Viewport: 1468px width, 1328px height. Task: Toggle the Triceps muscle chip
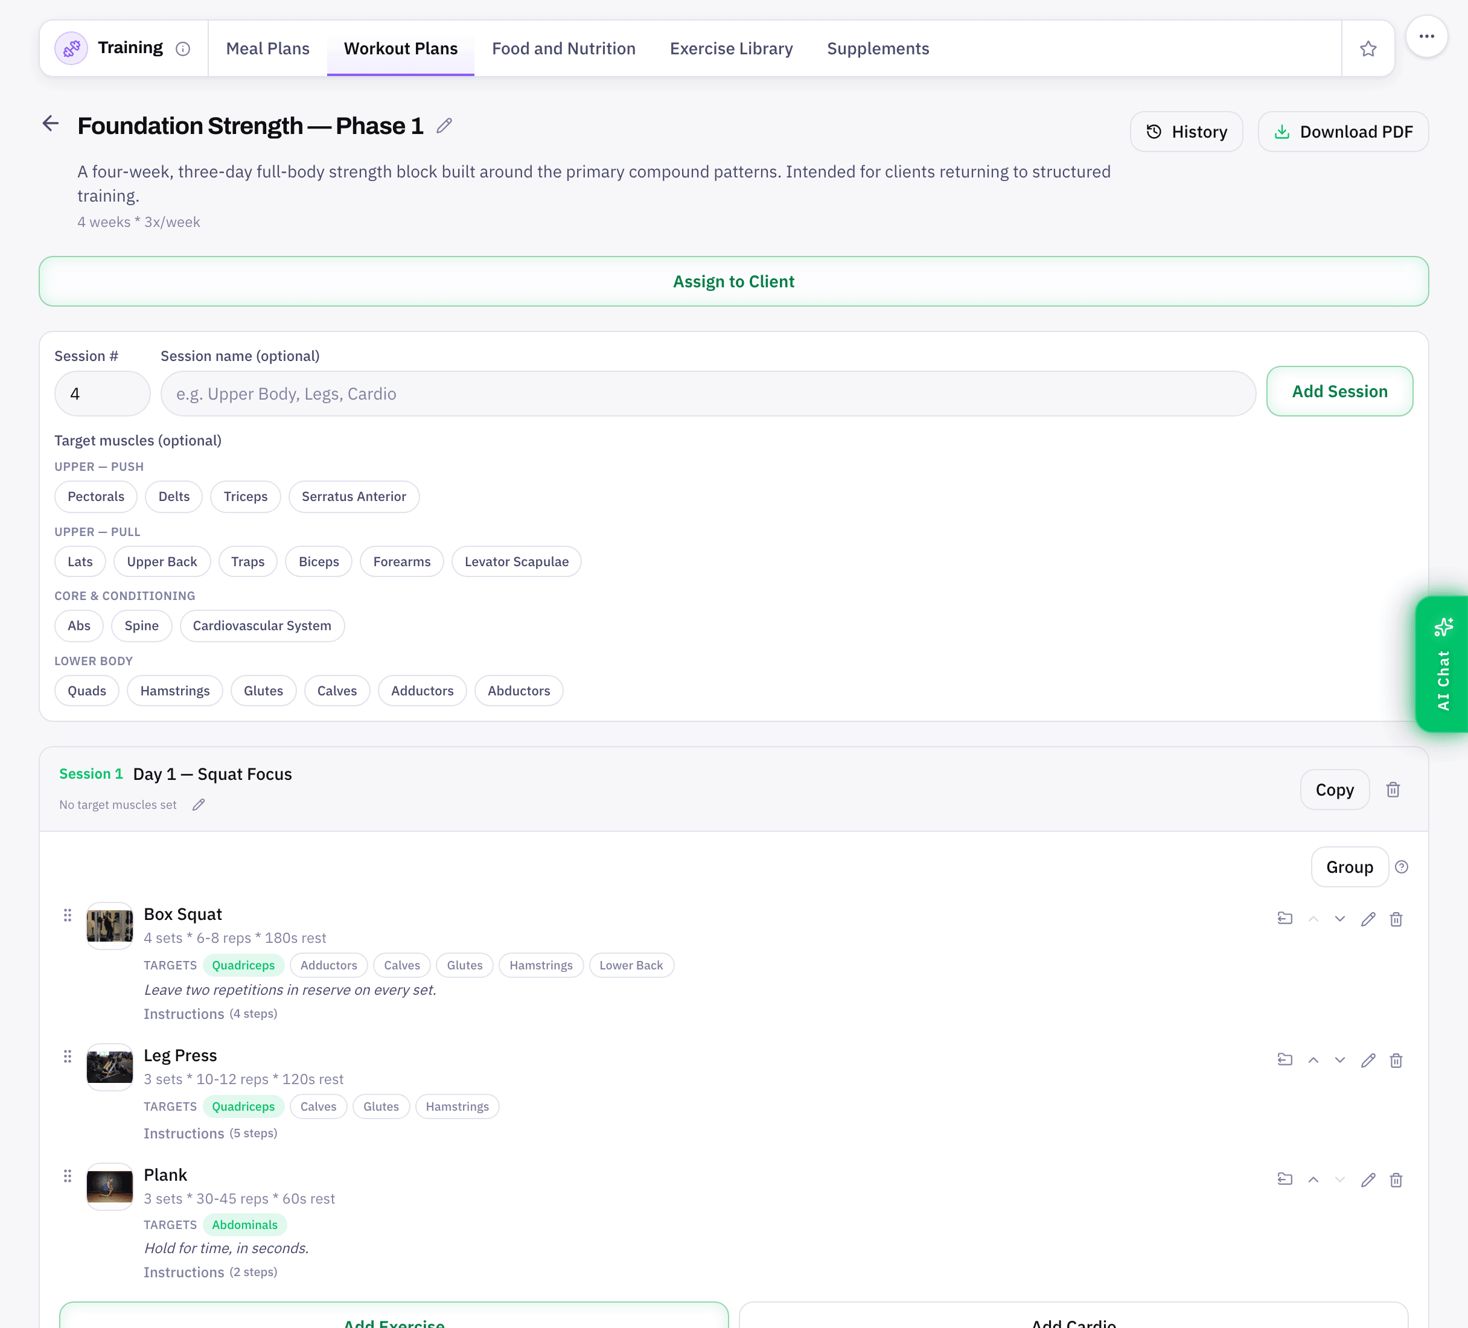[246, 497]
